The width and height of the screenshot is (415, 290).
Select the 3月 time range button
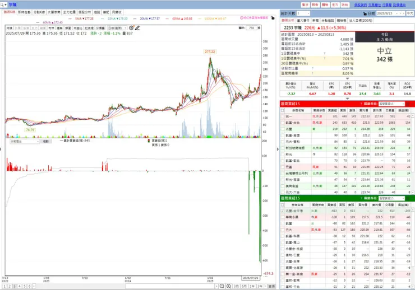[x=236, y=286]
